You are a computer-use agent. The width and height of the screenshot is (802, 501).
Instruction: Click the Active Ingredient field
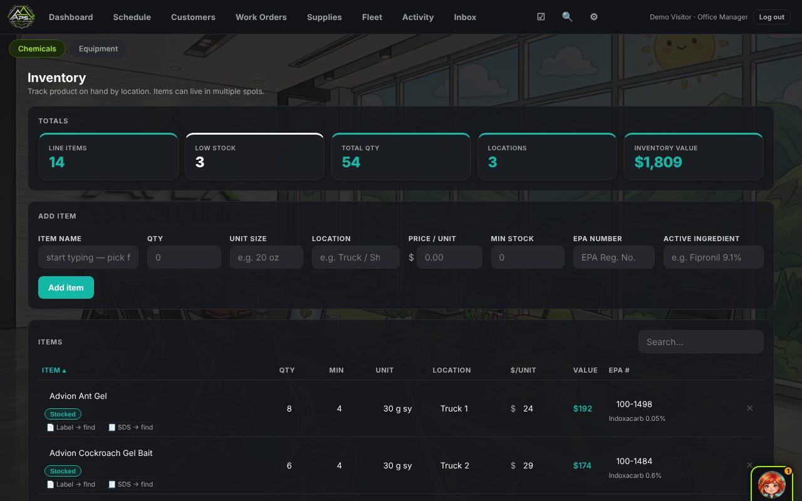[714, 257]
